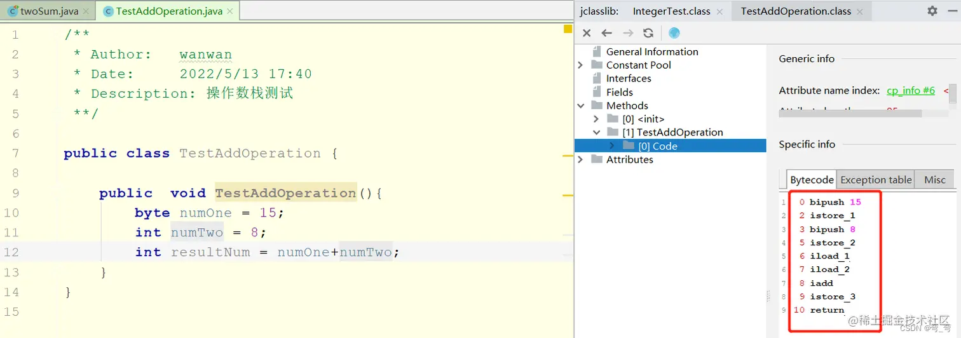Open the jclasslib web globe icon
This screenshot has width=961, height=338.
[674, 33]
